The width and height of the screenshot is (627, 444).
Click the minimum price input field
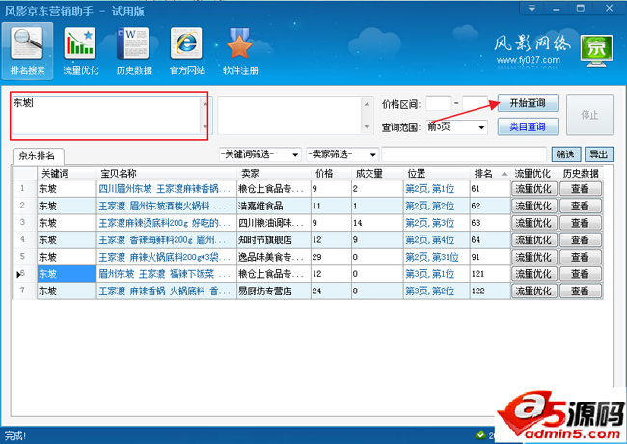pyautogui.click(x=439, y=103)
